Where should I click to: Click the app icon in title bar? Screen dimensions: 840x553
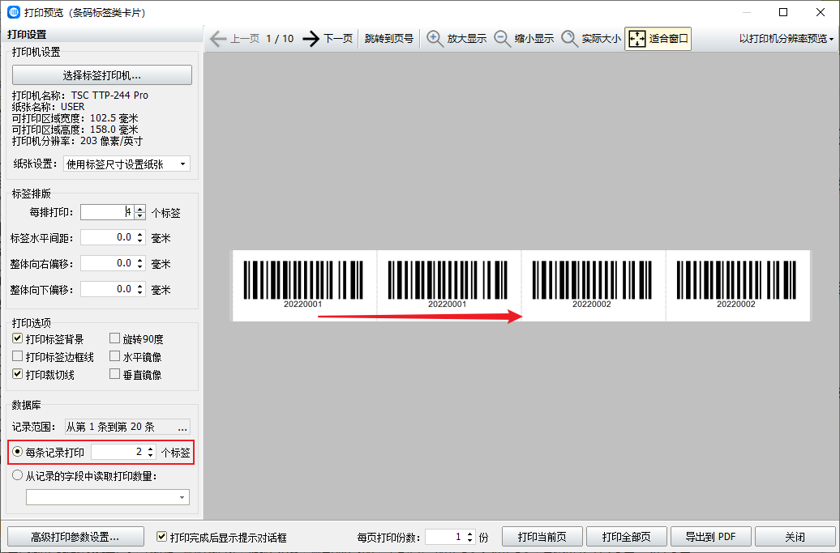(14, 12)
